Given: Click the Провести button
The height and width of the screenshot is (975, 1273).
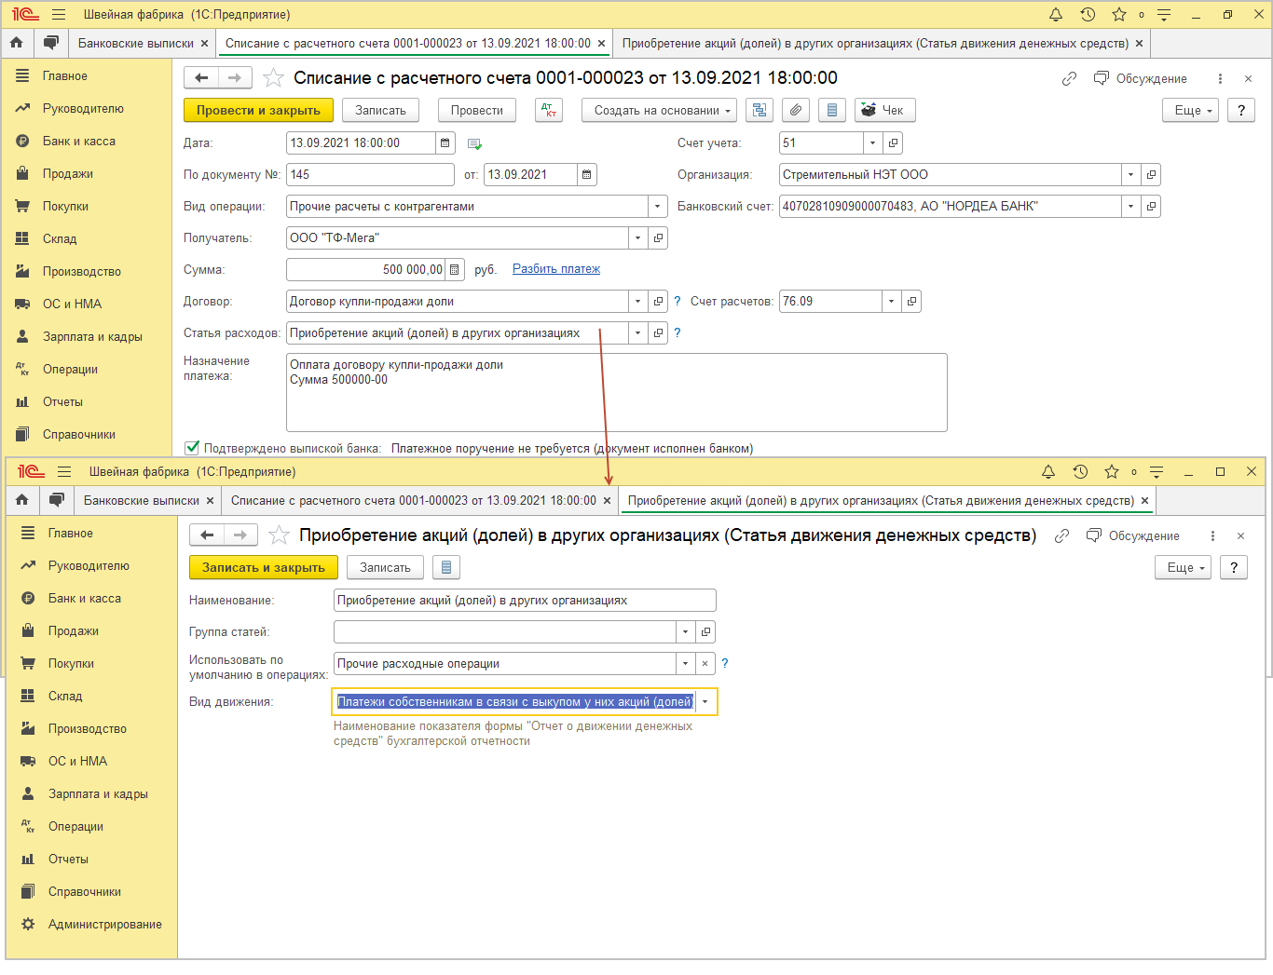Looking at the screenshot, I should [477, 111].
